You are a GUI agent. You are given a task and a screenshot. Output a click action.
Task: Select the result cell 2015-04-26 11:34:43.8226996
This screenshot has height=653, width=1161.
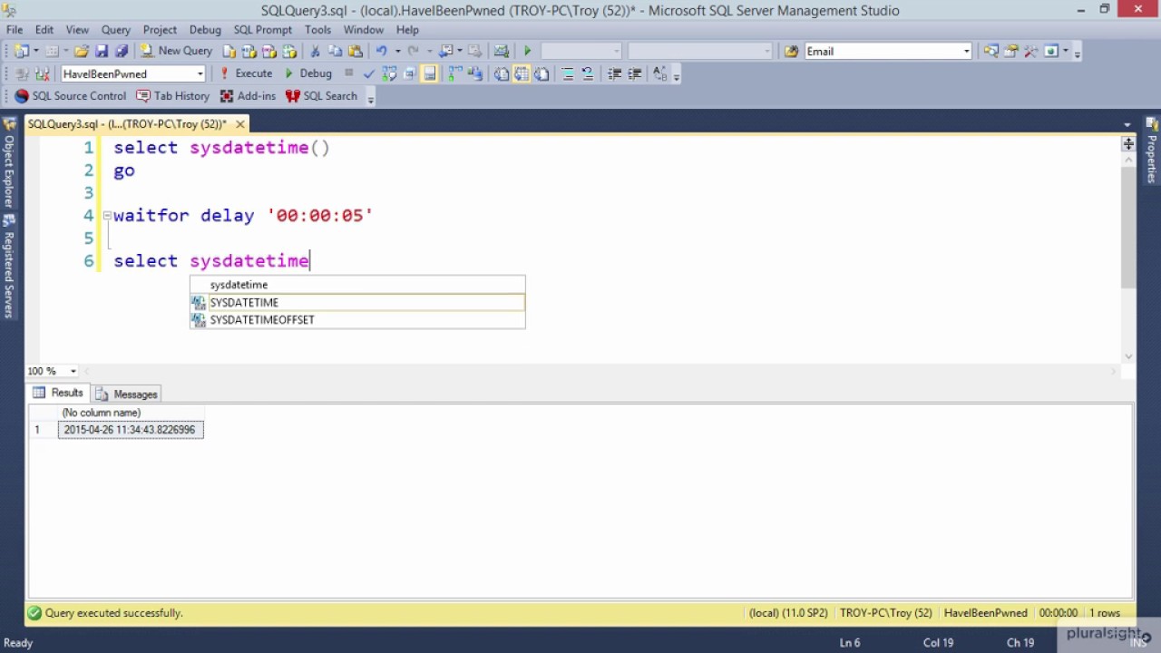(131, 430)
